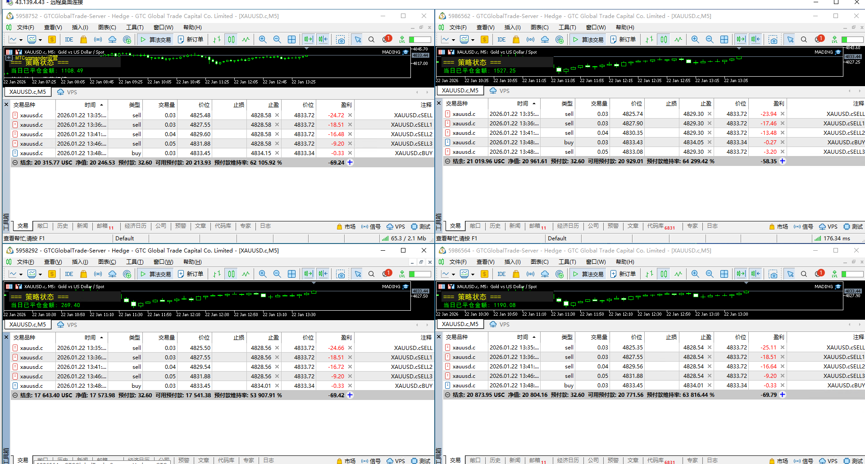Toggle algo trading in the 5986562 window
The image size is (865, 464).
pyautogui.click(x=588, y=40)
